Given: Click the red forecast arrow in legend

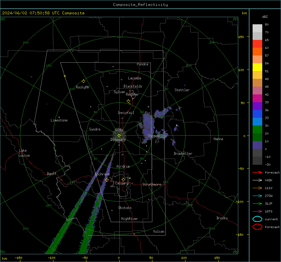Looking at the screenshot, I should click(x=257, y=172).
